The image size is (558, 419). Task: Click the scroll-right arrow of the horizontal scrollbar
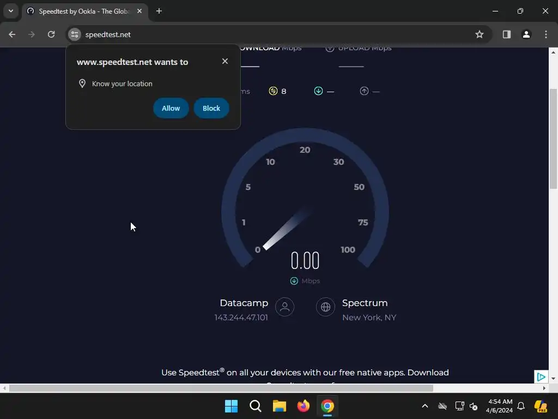(544, 388)
